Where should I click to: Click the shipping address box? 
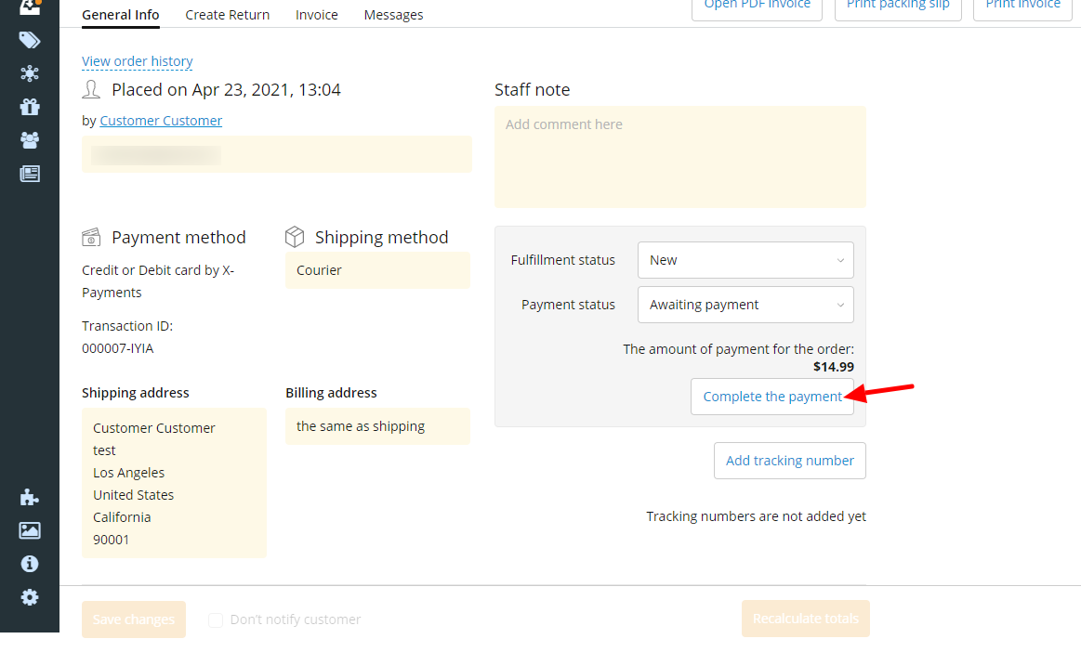[x=174, y=483]
